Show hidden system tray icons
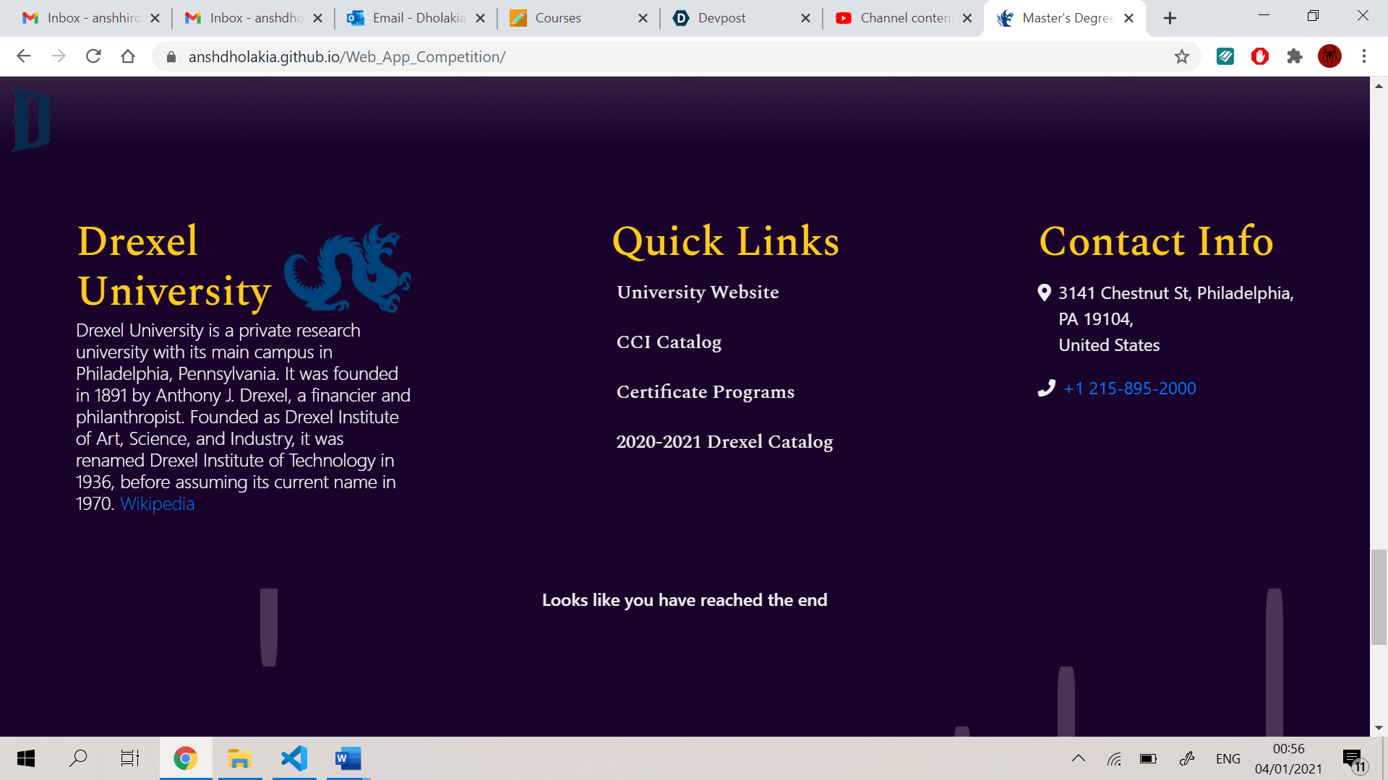Image resolution: width=1388 pixels, height=780 pixels. (1078, 758)
